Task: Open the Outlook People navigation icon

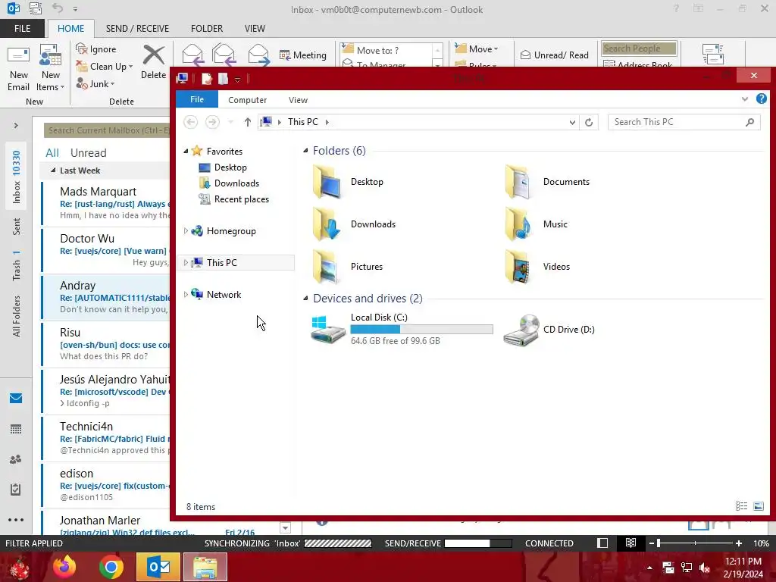Action: click(16, 459)
